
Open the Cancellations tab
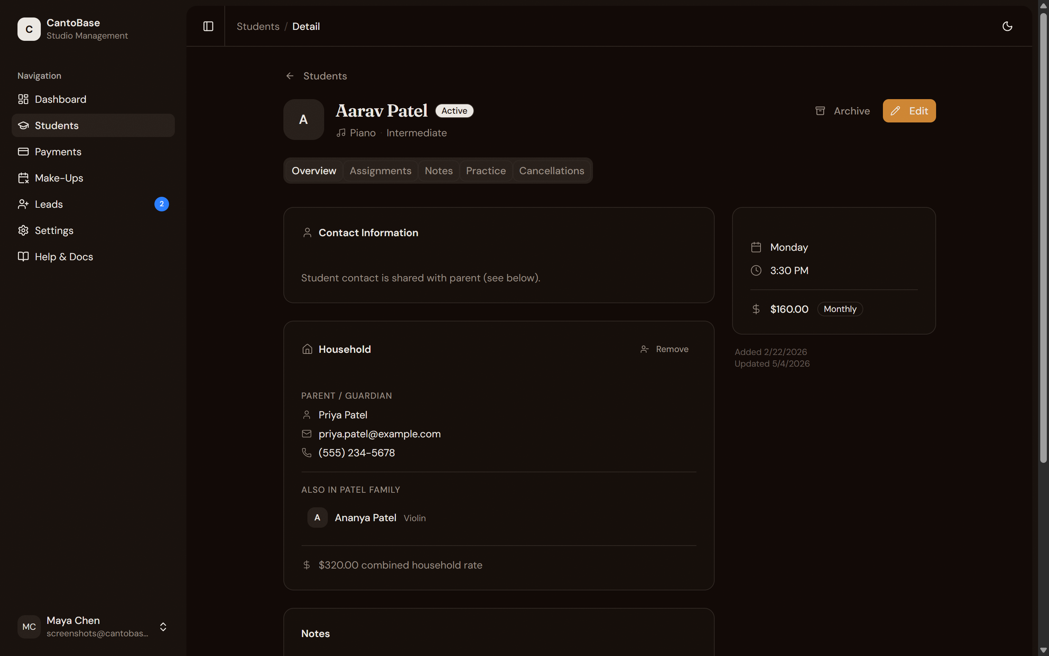[551, 171]
